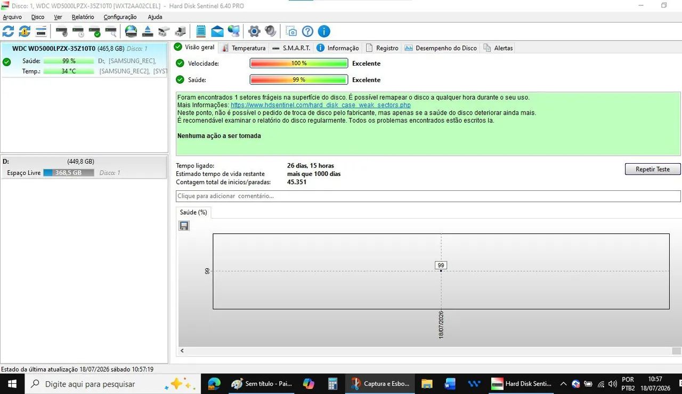Click the disk with green checkmark icon
682x394 pixels.
[x=95, y=31]
